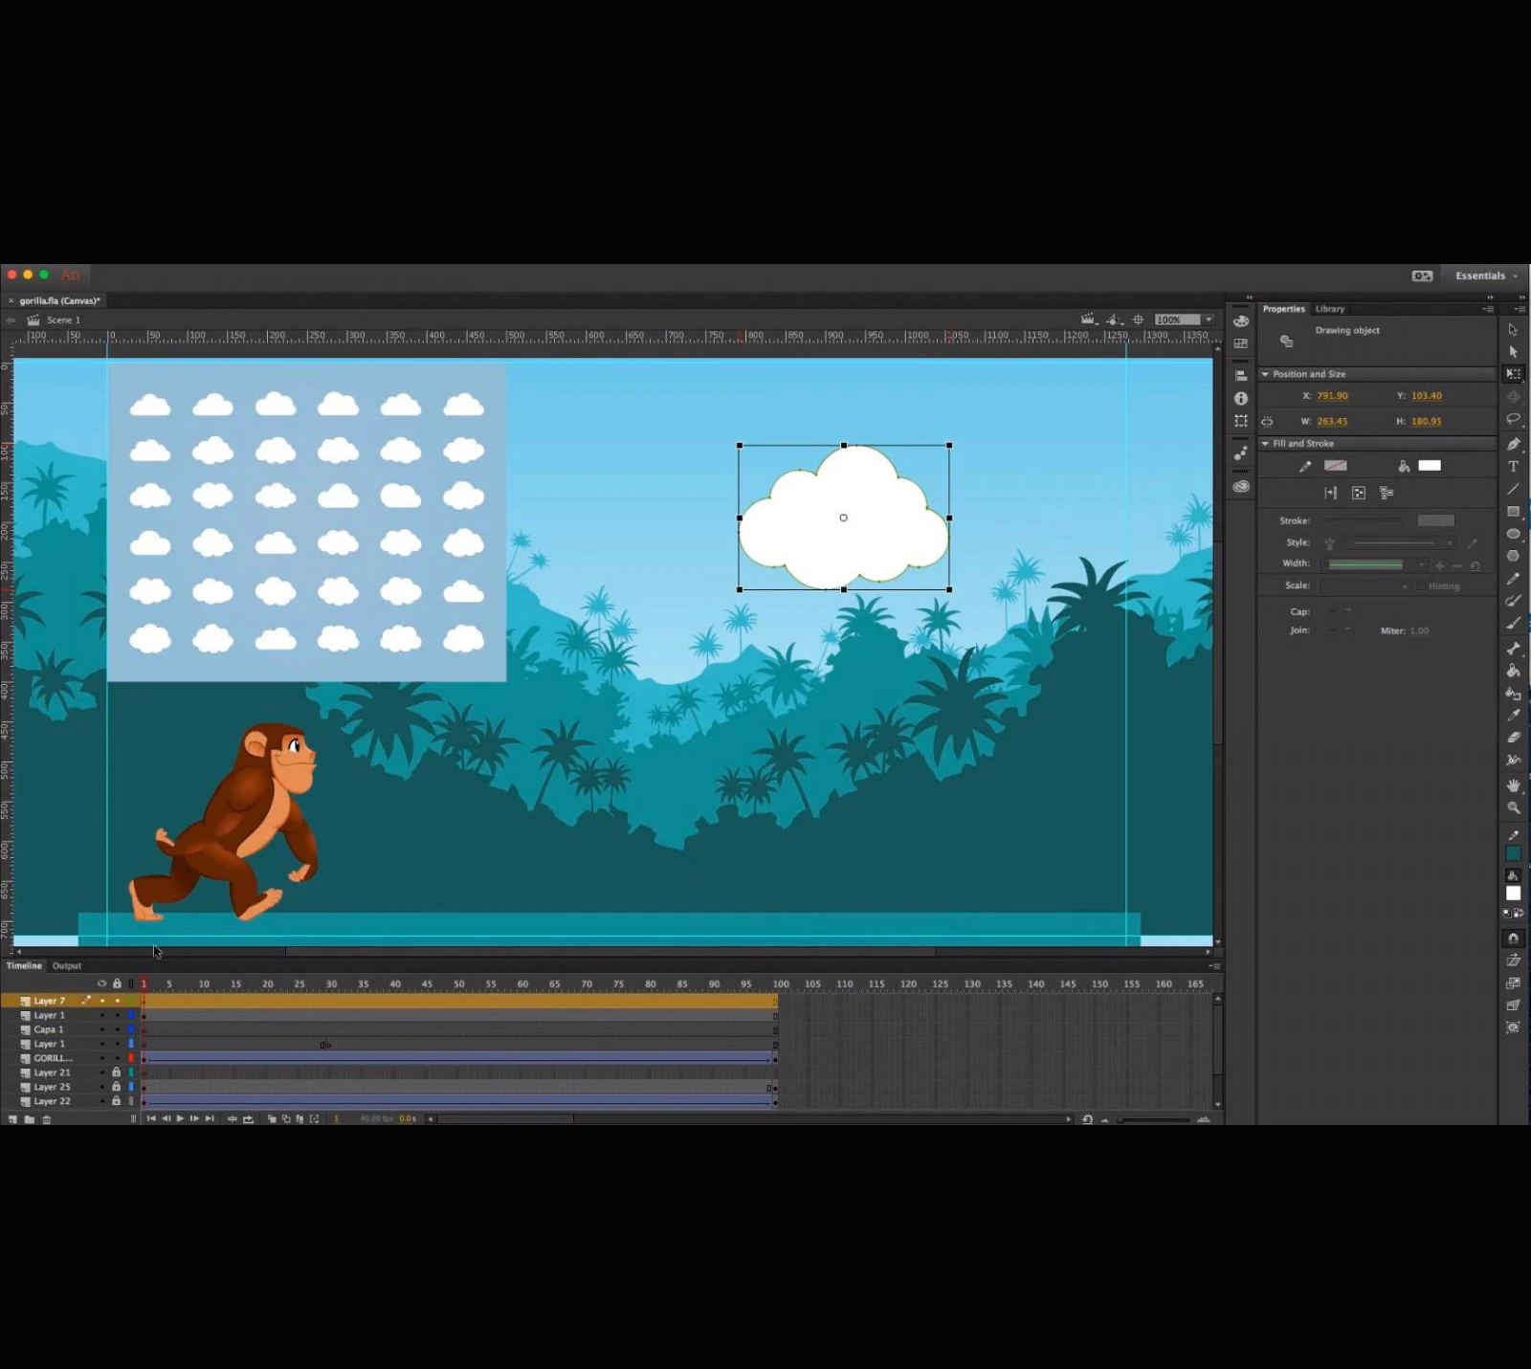This screenshot has width=1531, height=1369.
Task: Select the gorilla.fla (Canvas) document tab
Action: point(59,300)
